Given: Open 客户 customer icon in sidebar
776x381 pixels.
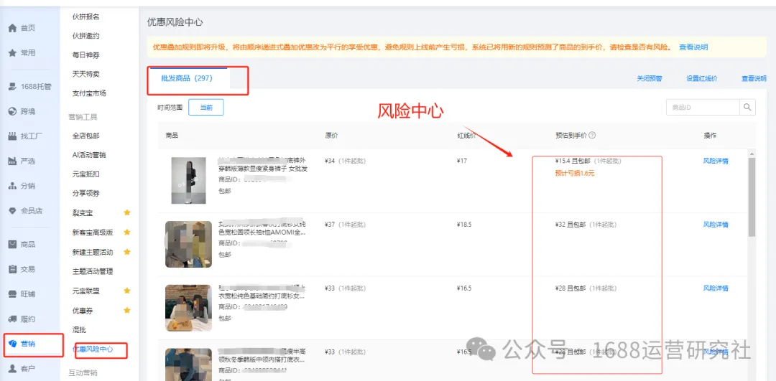Looking at the screenshot, I should [x=12, y=369].
